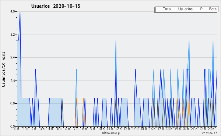Click the Total peak of 3 near 12 h
221x136 pixels.
pyautogui.click(x=116, y=40)
